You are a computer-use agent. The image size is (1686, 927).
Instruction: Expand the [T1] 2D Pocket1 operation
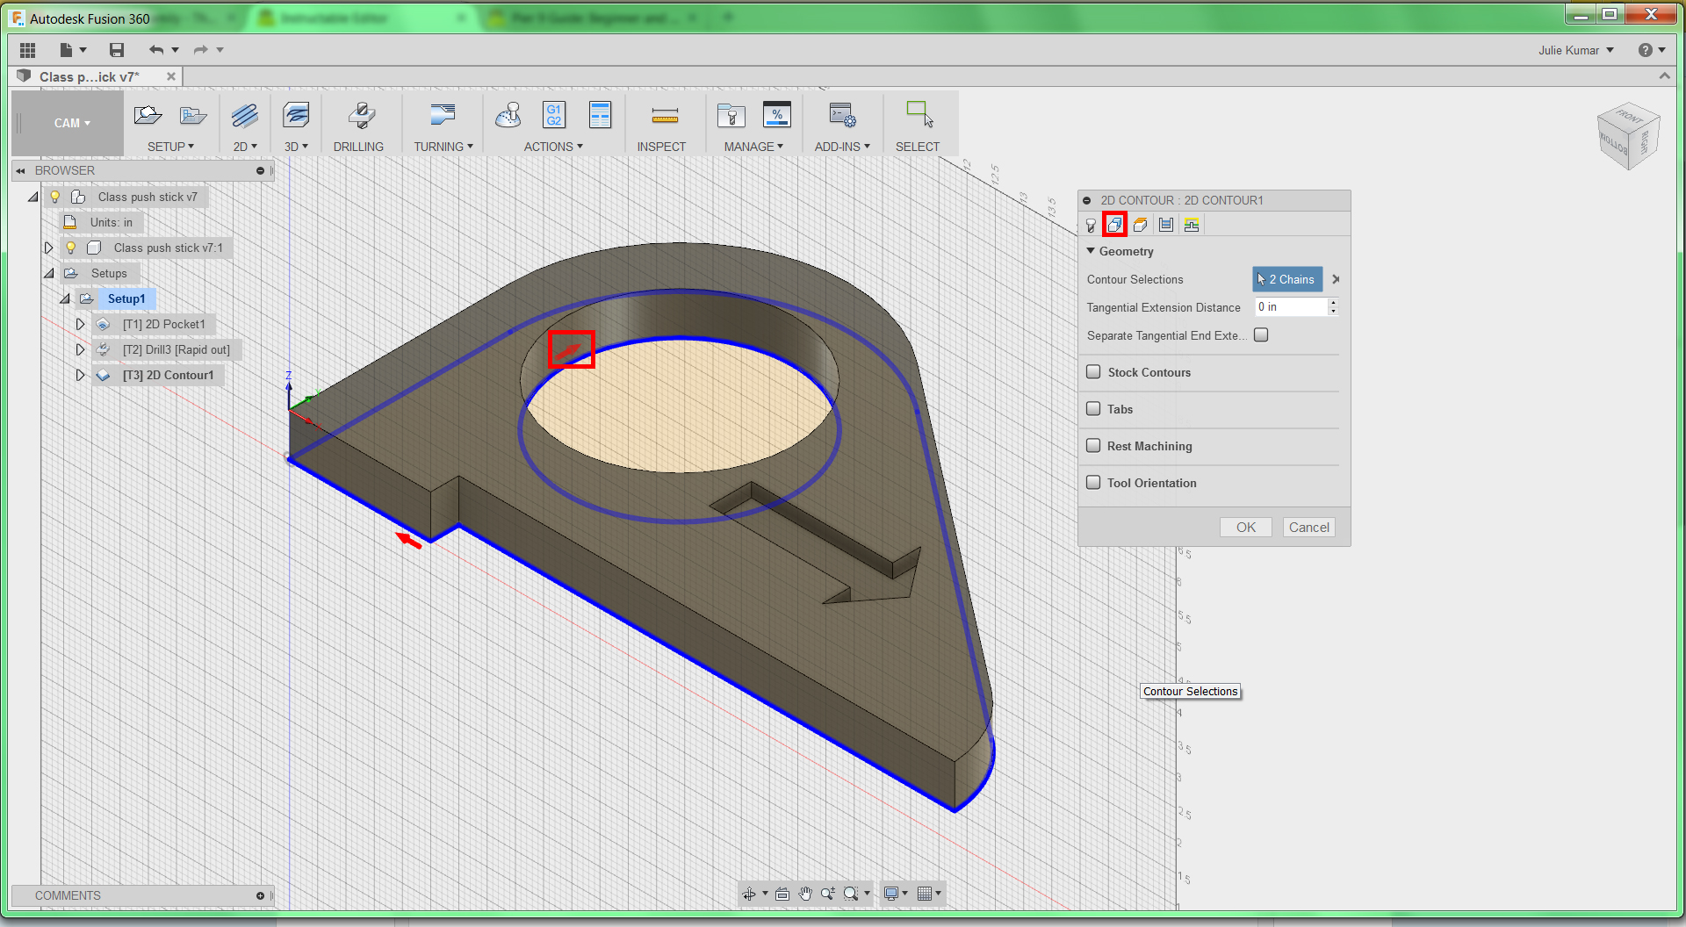(80, 324)
